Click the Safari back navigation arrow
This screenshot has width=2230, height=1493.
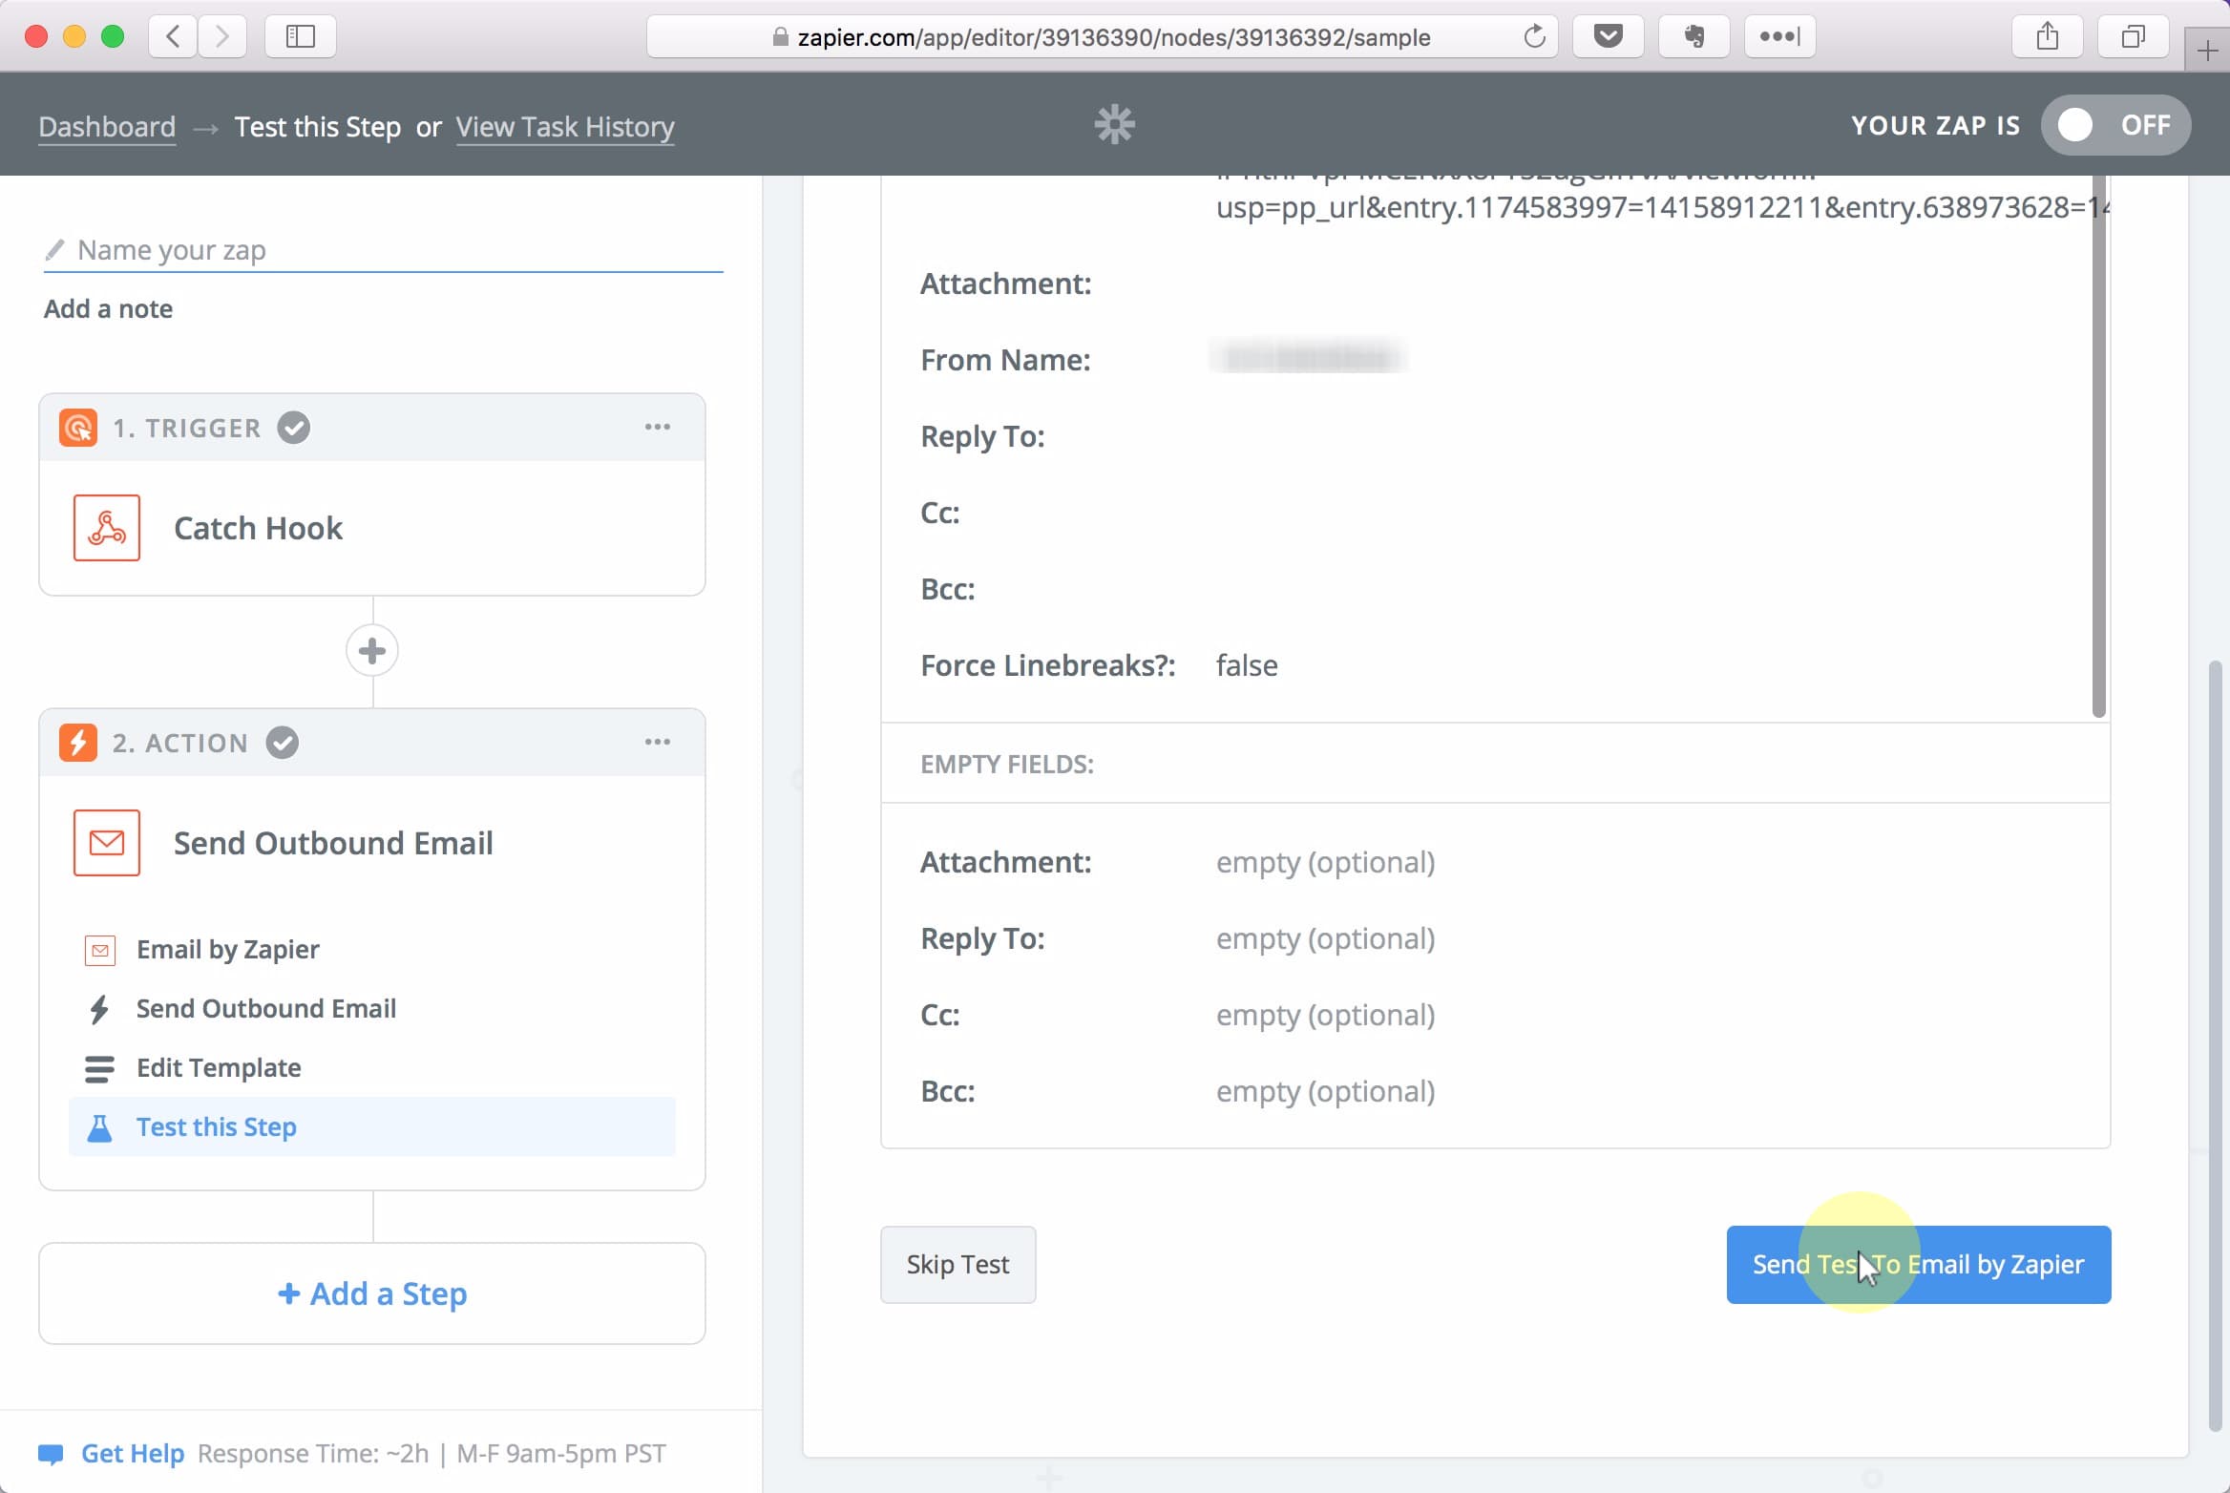coord(173,36)
